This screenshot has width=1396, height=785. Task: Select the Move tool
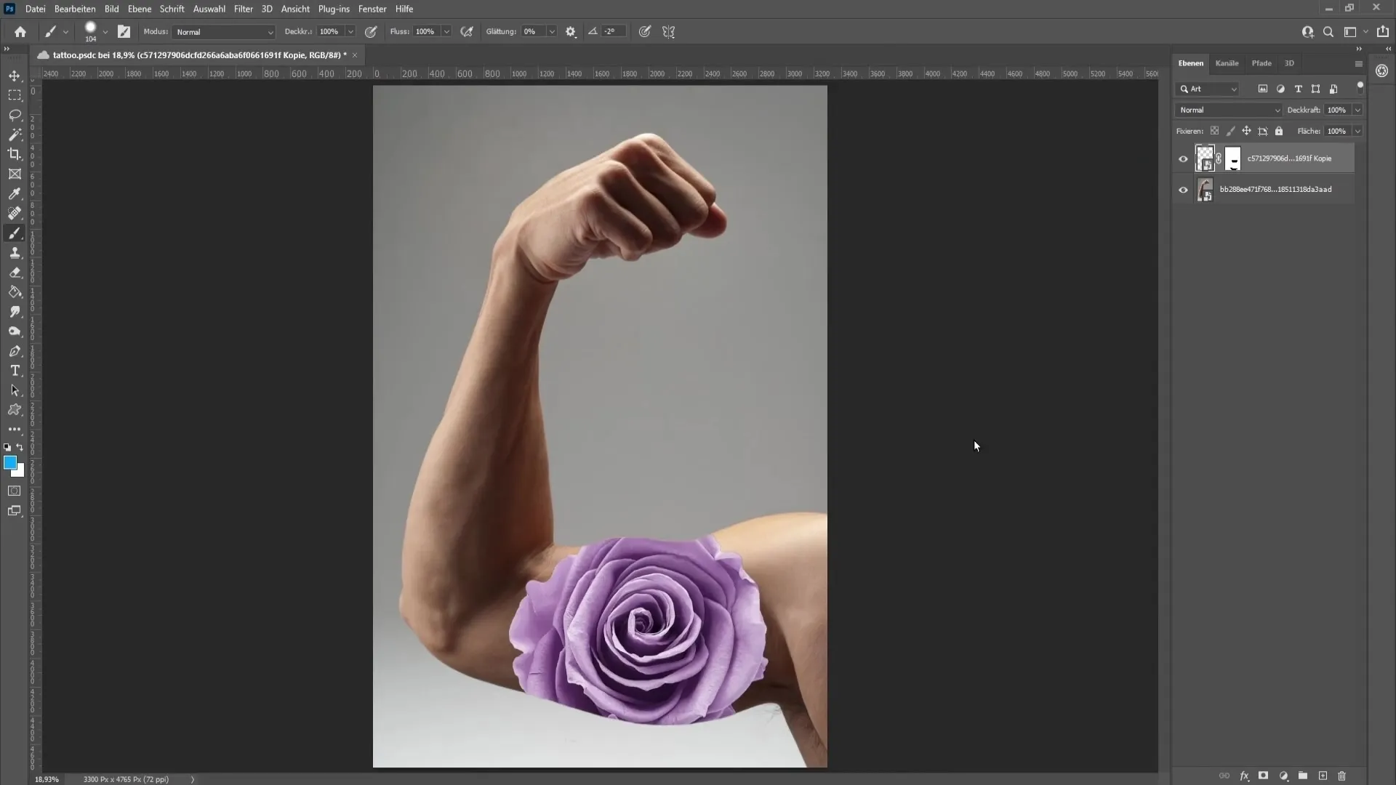tap(15, 75)
